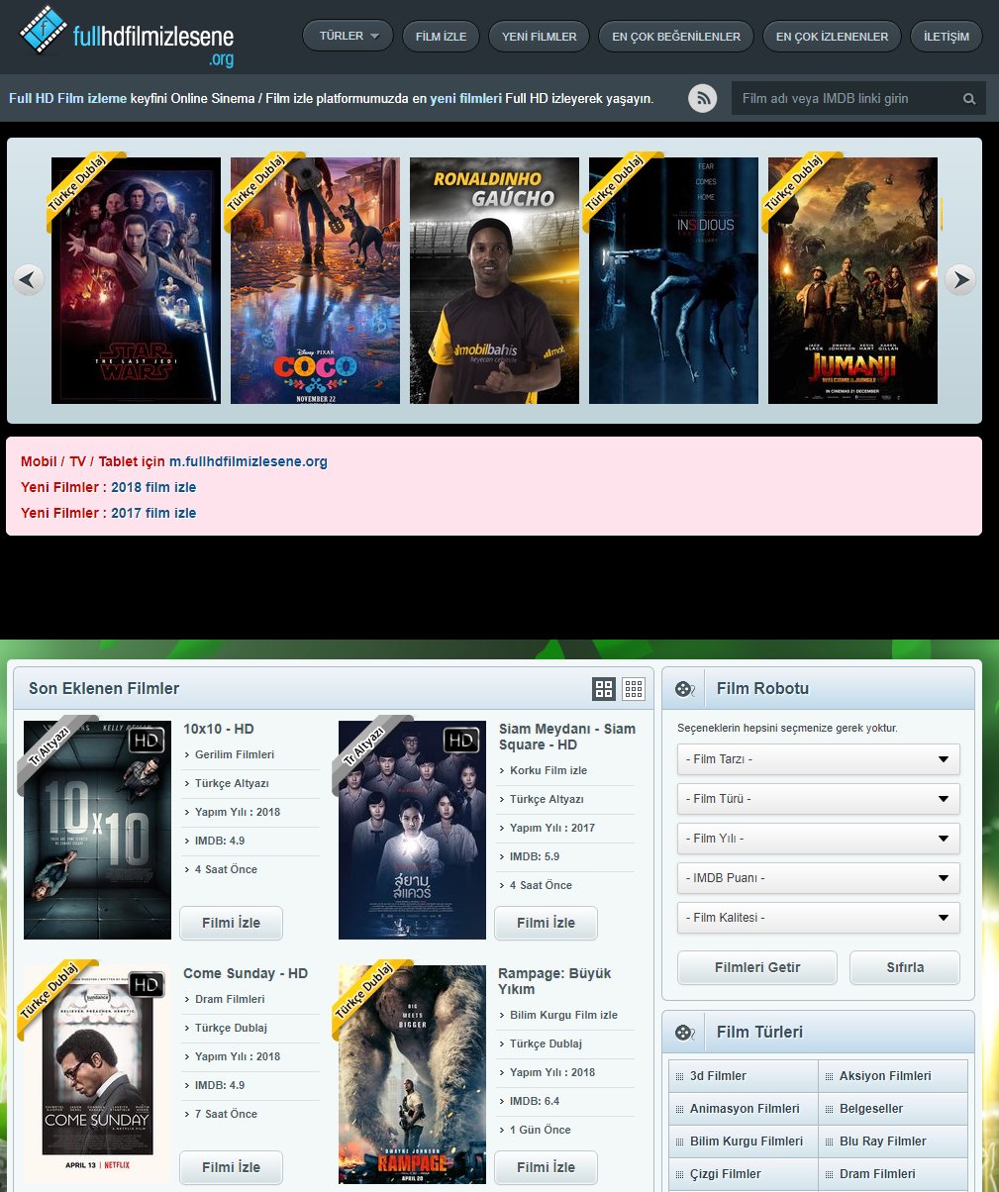The height and width of the screenshot is (1192, 999).
Task: Open the İLETİŞİM menu item
Action: [x=947, y=37]
